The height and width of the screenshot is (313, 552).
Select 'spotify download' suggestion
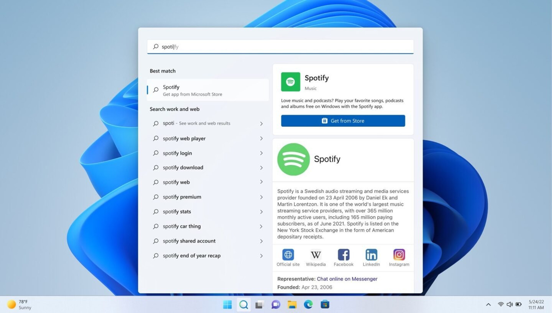[208, 168]
